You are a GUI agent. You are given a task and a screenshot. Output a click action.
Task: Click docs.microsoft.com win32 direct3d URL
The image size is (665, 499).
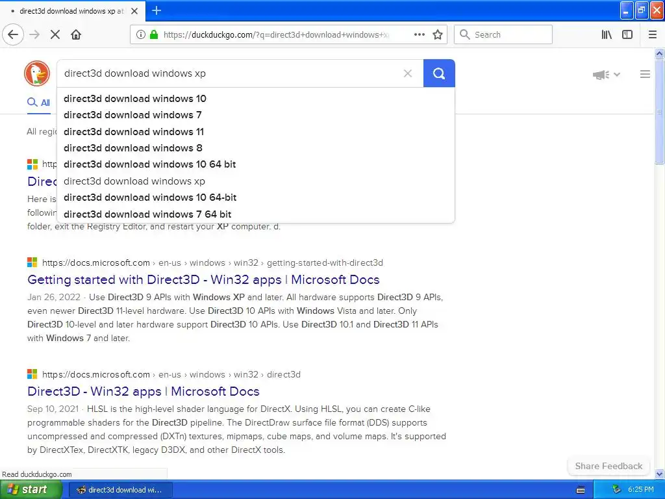171,375
